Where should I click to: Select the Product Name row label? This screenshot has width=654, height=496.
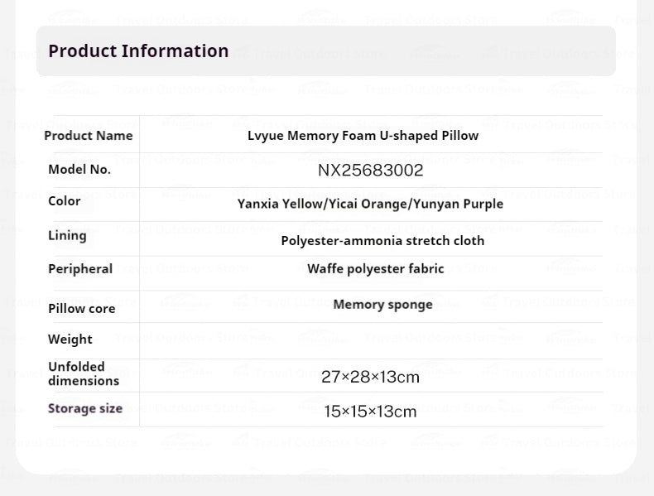point(88,135)
